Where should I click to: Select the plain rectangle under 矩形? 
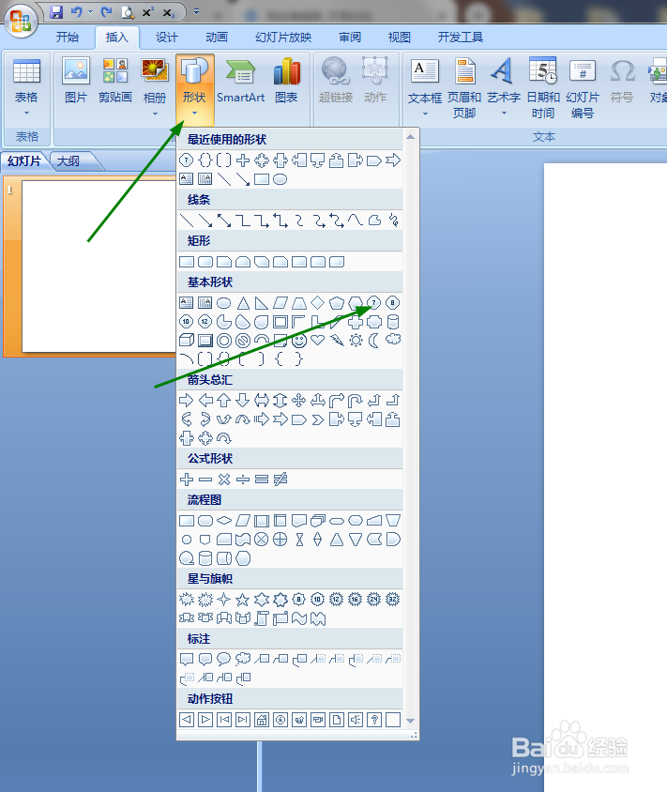(187, 262)
